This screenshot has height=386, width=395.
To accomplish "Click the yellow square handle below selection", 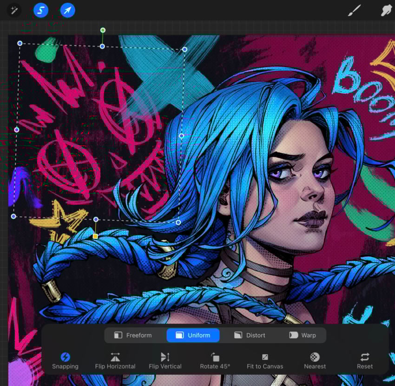I will [95, 236].
